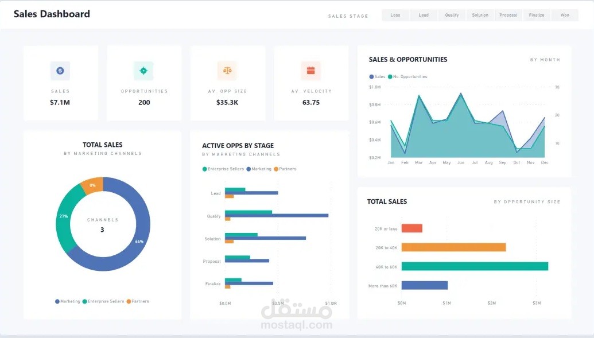Select the Solution stage tab
The image size is (594, 338).
coord(480,15)
